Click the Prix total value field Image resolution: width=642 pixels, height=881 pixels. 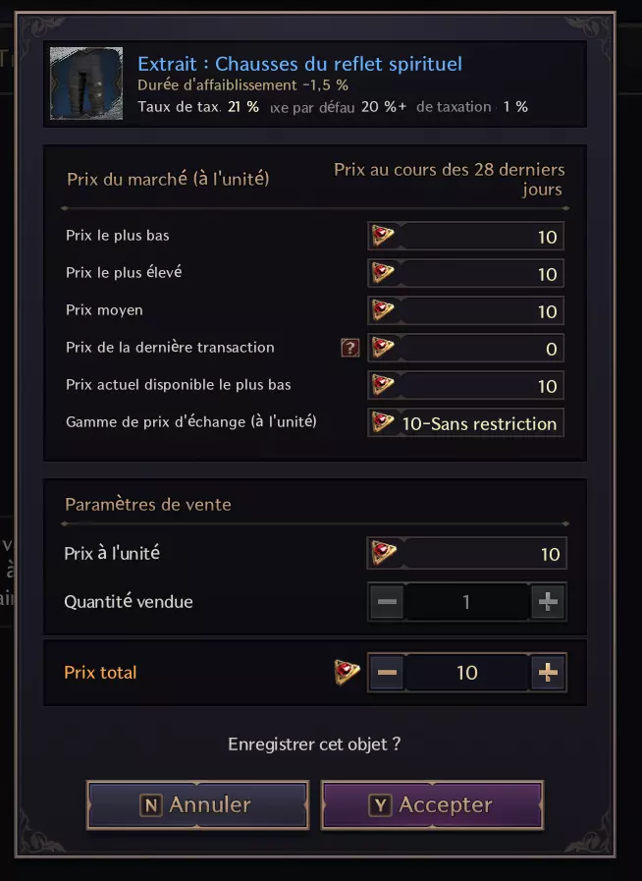pyautogui.click(x=467, y=673)
